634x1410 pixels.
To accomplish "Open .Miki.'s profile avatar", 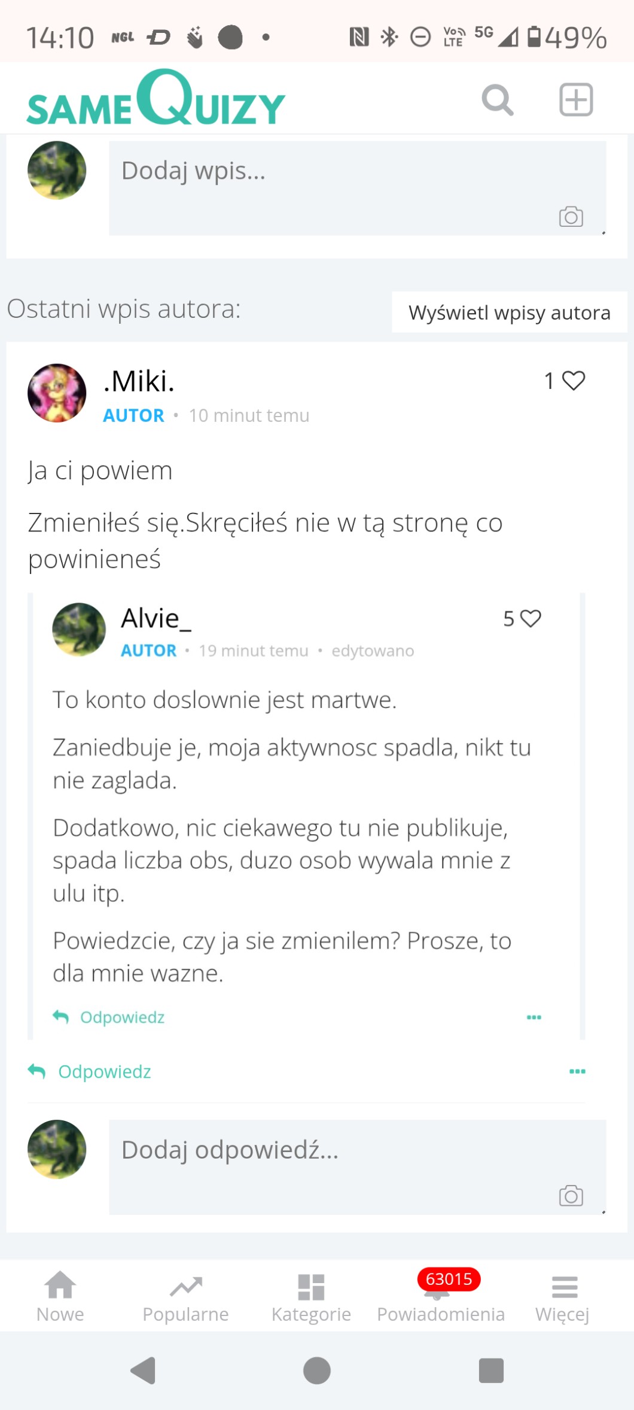I will tap(57, 393).
